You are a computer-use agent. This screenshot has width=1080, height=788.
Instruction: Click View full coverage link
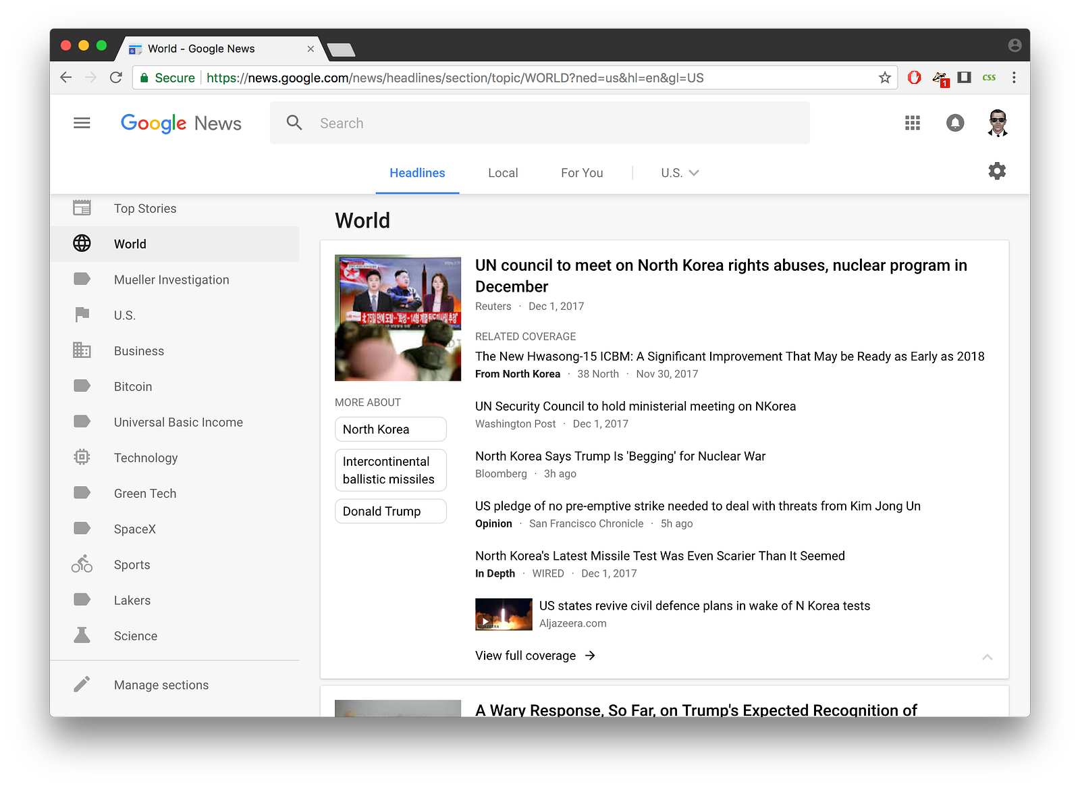point(535,656)
